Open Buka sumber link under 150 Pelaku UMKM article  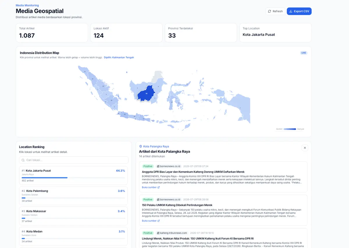tap(151, 221)
